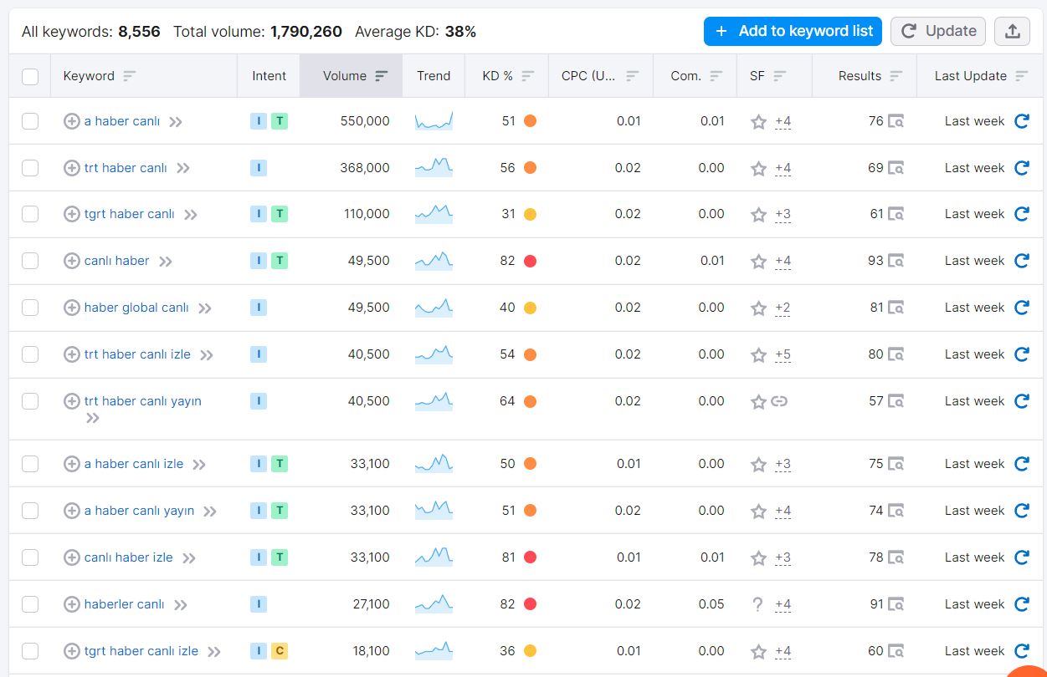
Task: Expand double-chevron for 'trt haber canlı'
Action: (183, 169)
